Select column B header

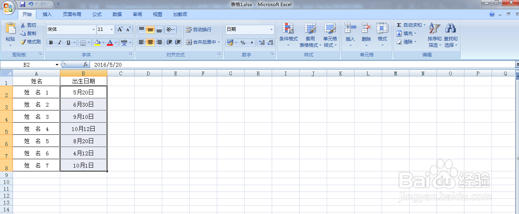coord(84,73)
